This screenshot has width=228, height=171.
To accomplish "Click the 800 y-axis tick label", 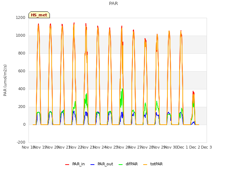I will click(22, 53).
